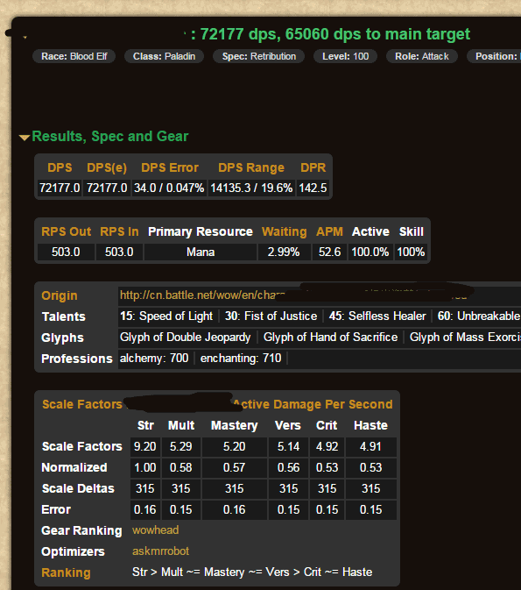Click the Race: Blood Elf pill

click(x=74, y=56)
